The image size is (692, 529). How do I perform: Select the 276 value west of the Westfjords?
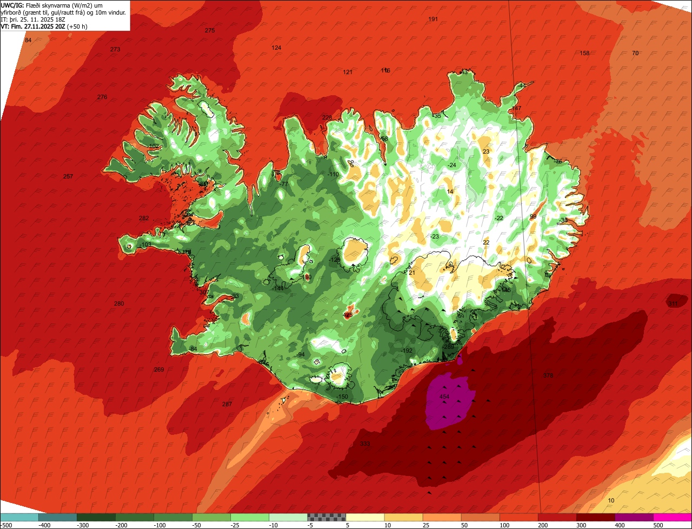tap(102, 97)
